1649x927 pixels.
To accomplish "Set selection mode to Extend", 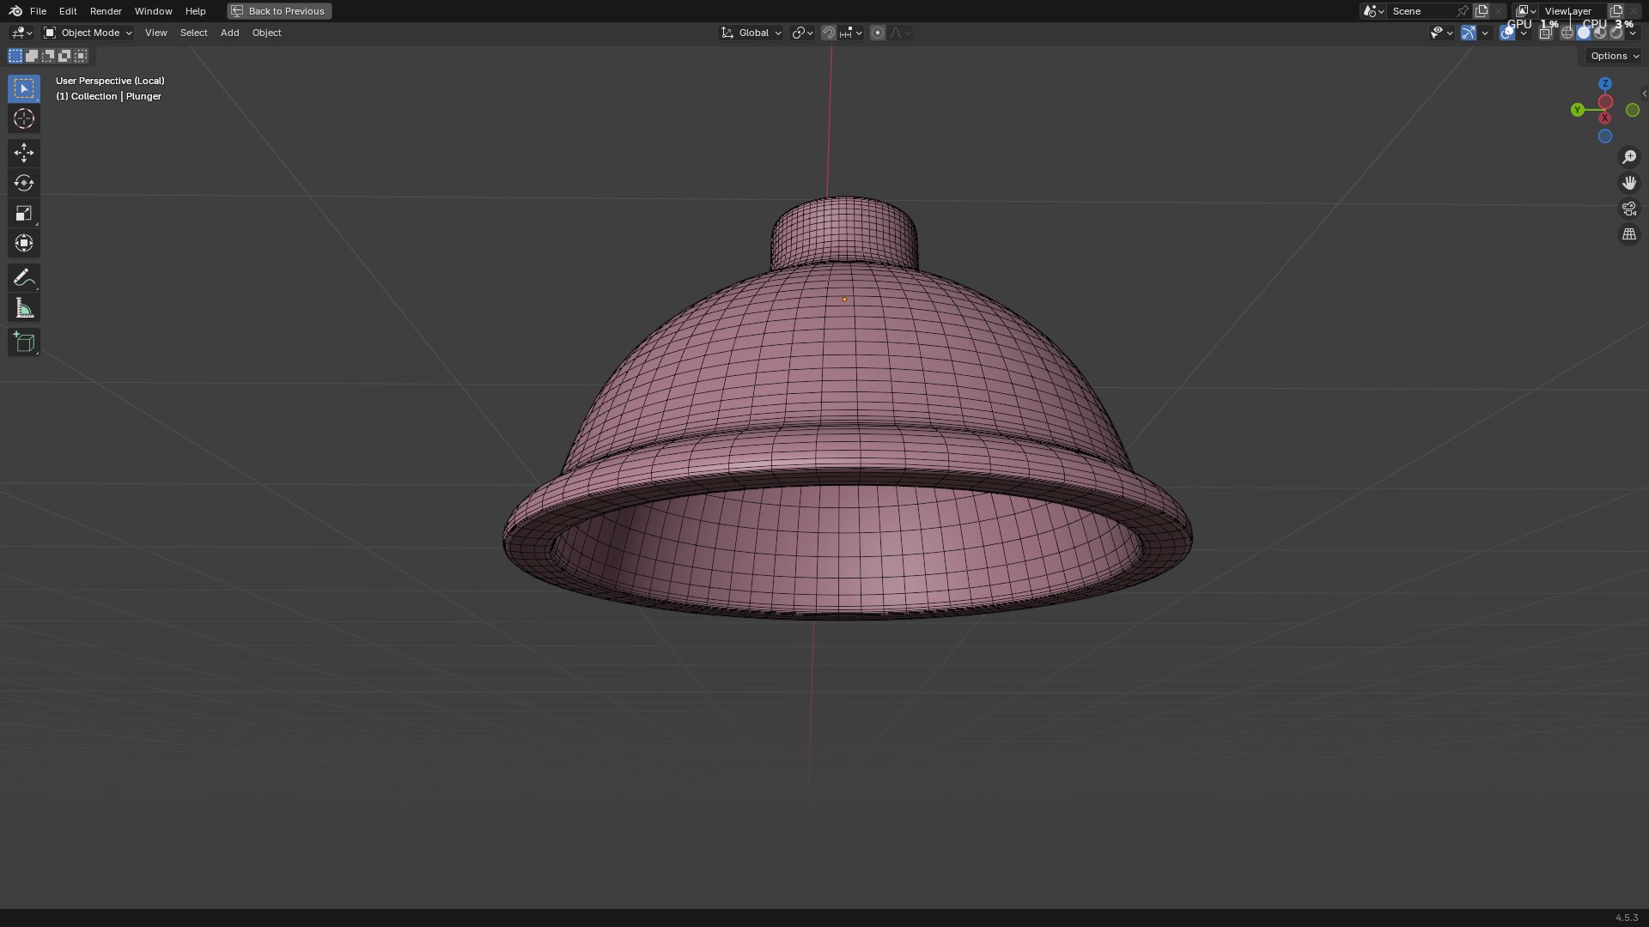I will pyautogui.click(x=32, y=56).
